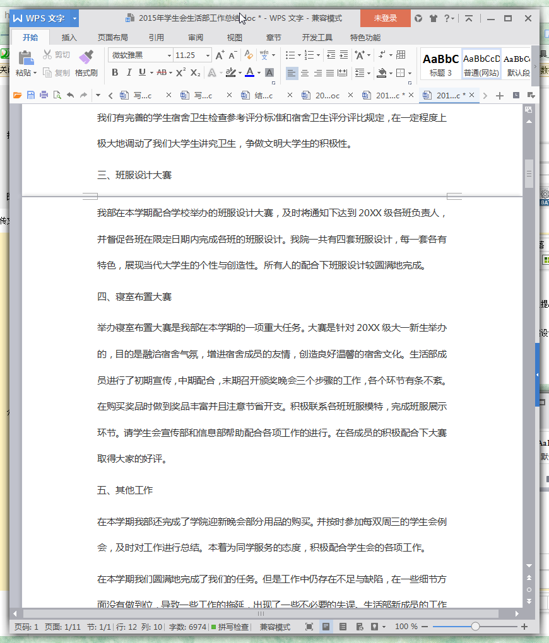The image size is (549, 643).
Task: Apply character shading to text
Action: (269, 72)
